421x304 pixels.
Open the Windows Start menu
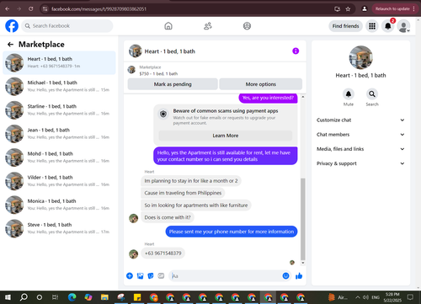[8, 297]
